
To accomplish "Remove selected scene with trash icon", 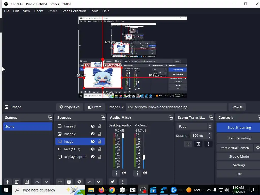I will click(17, 182).
